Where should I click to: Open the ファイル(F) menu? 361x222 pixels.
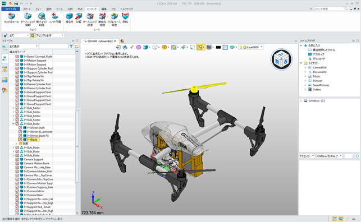click(x=11, y=9)
